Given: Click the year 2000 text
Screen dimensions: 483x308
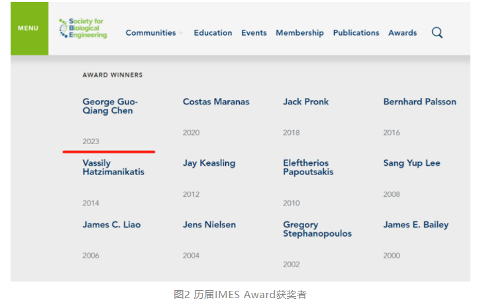Looking at the screenshot, I should (x=392, y=255).
